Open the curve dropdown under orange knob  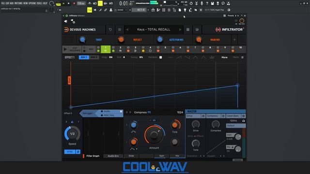click(x=137, y=149)
